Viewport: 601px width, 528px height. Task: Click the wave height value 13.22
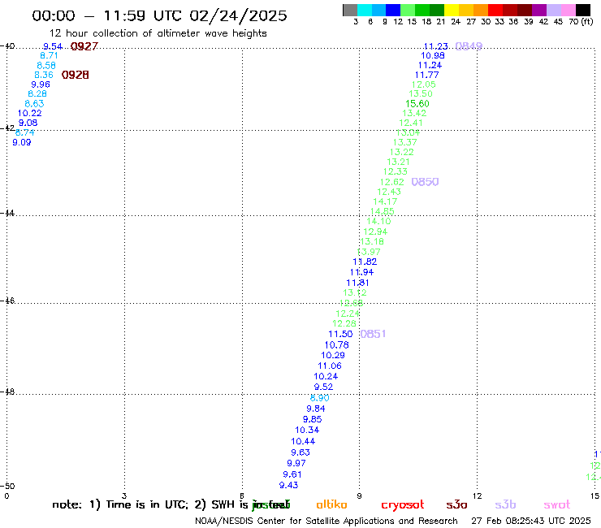402,152
